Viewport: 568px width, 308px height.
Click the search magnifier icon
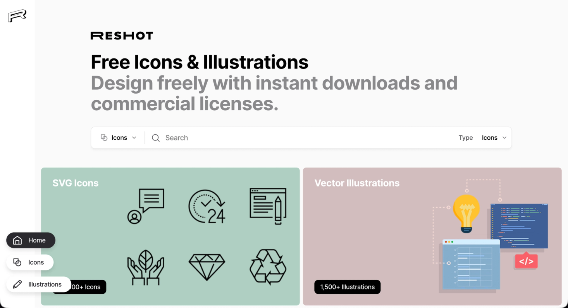coord(156,138)
